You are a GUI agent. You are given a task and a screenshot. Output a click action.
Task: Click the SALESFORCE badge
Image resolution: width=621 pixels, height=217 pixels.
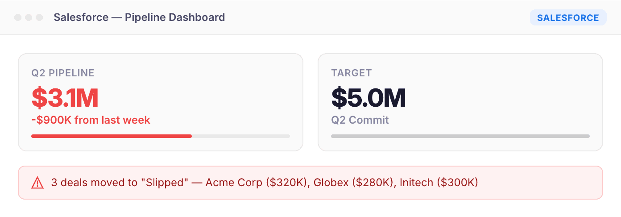pos(568,18)
